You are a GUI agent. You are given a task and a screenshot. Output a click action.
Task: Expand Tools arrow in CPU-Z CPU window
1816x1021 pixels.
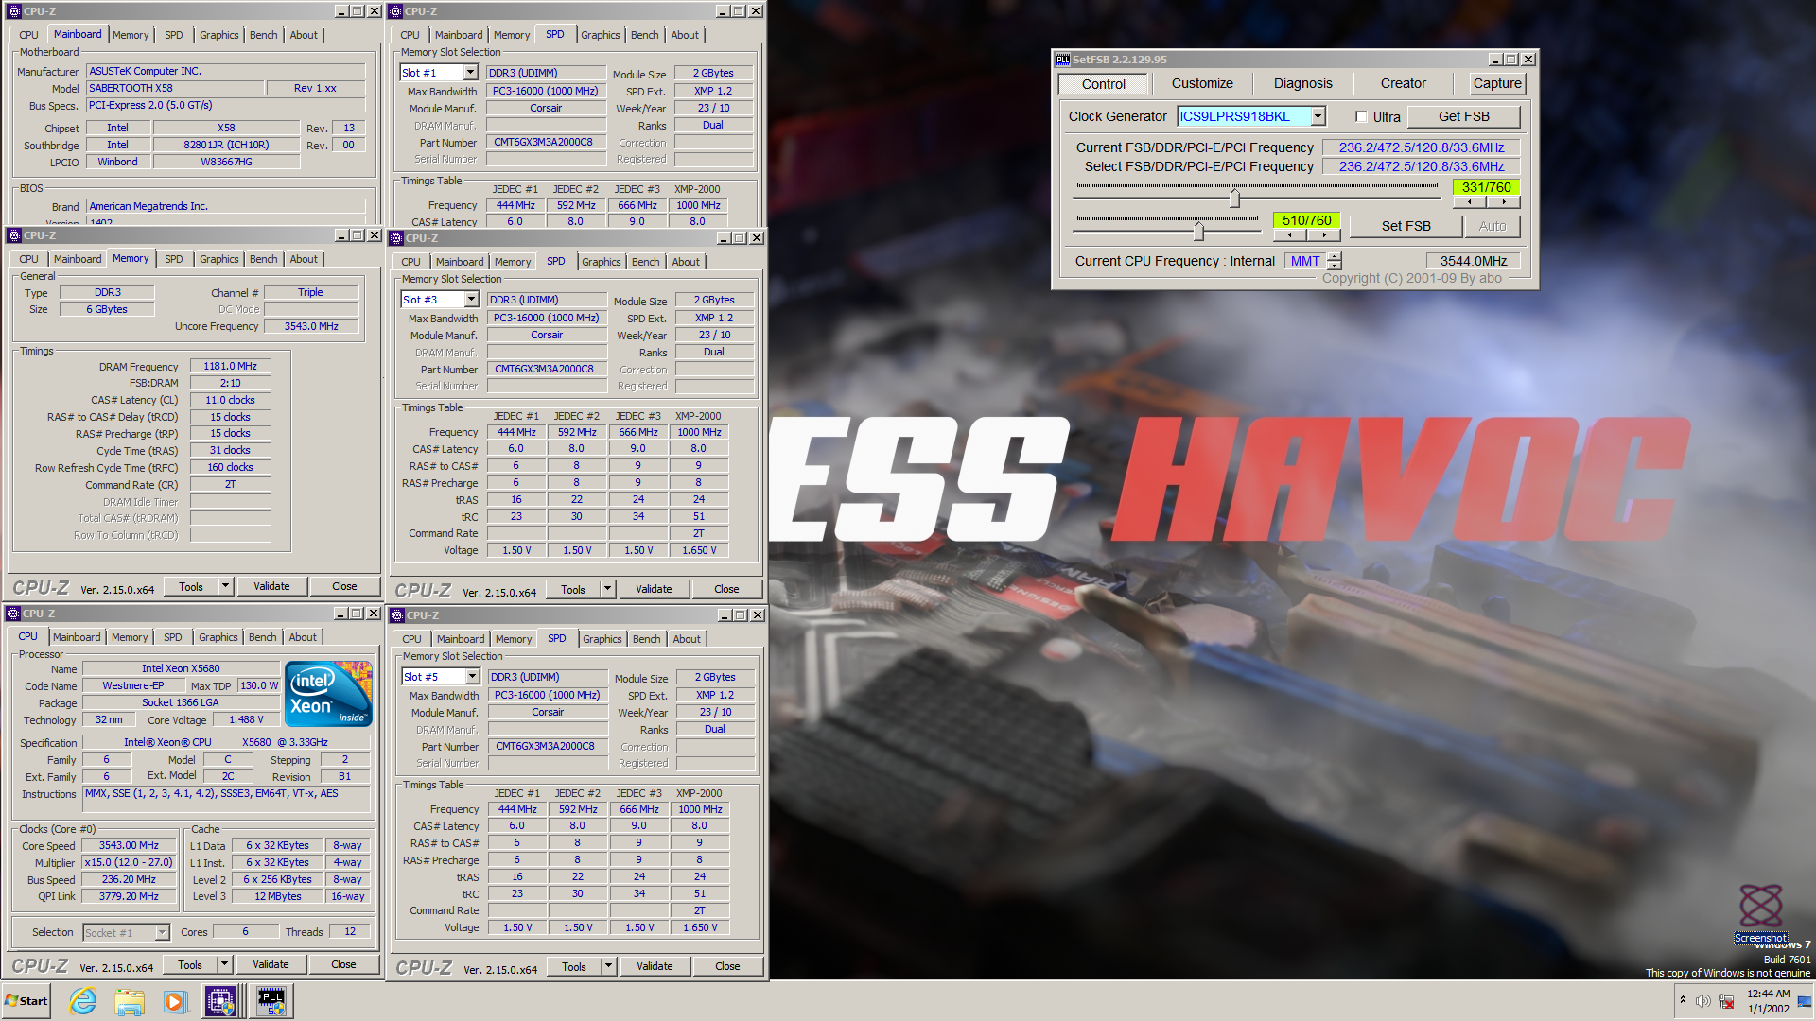coord(224,964)
